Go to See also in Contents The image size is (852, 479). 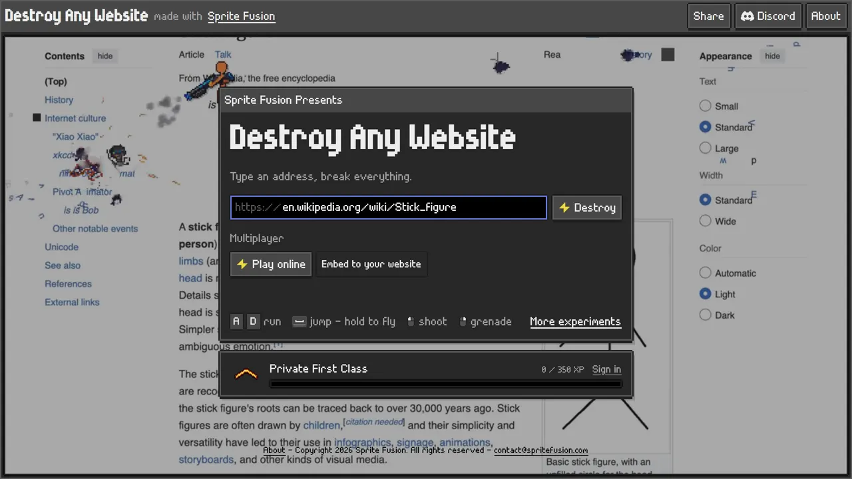pos(63,265)
